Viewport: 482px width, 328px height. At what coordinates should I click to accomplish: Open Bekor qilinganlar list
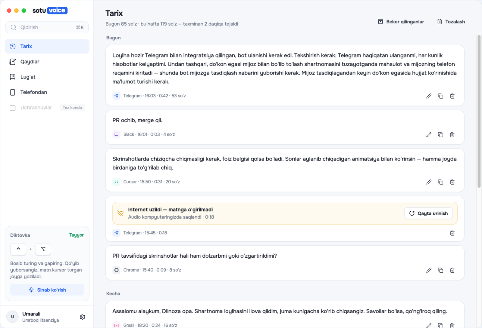[401, 22]
